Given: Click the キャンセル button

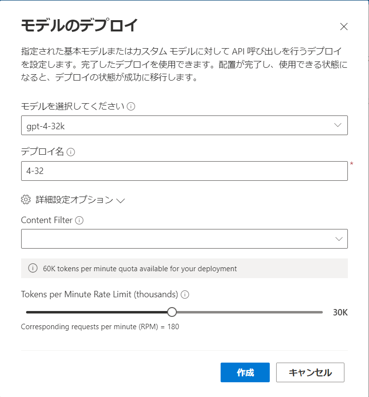Looking at the screenshot, I should 311,372.
